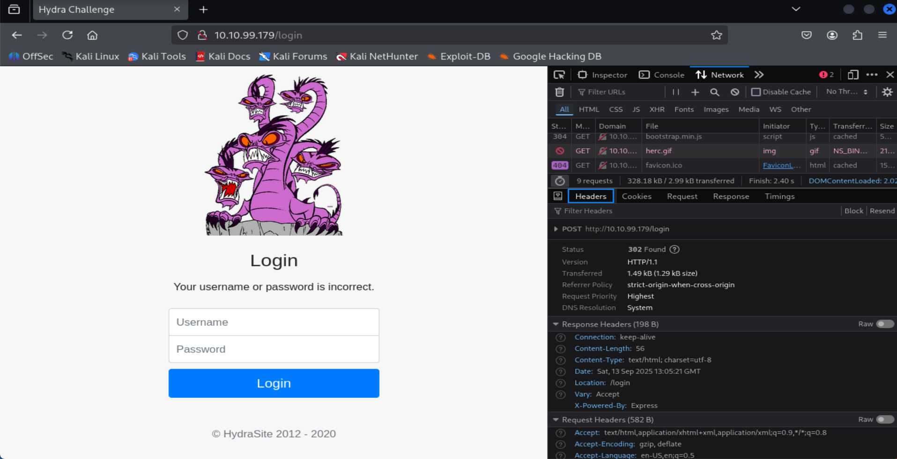Screen dimensions: 897x459
Task: Switch to the Cookies tab
Action: tap(636, 197)
